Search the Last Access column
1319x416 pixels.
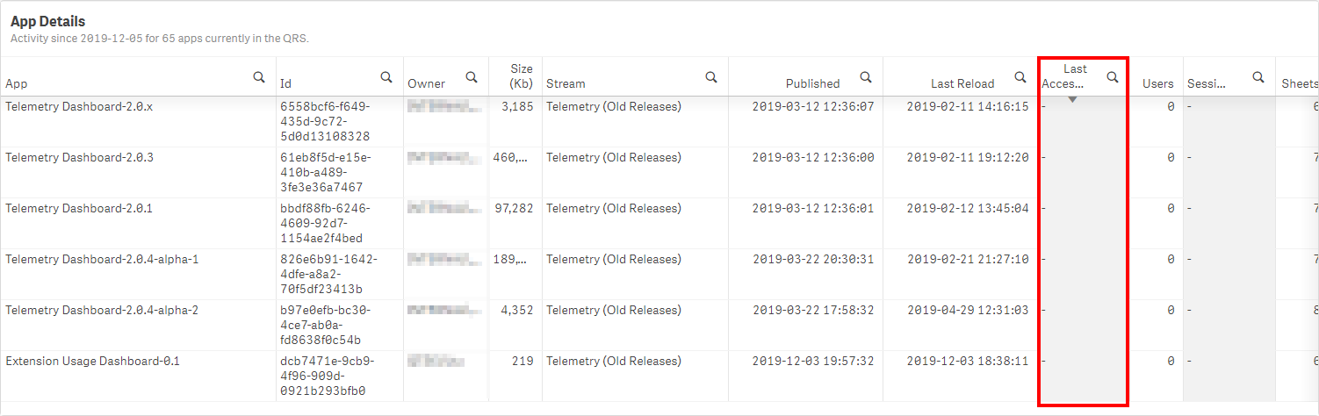[1113, 77]
